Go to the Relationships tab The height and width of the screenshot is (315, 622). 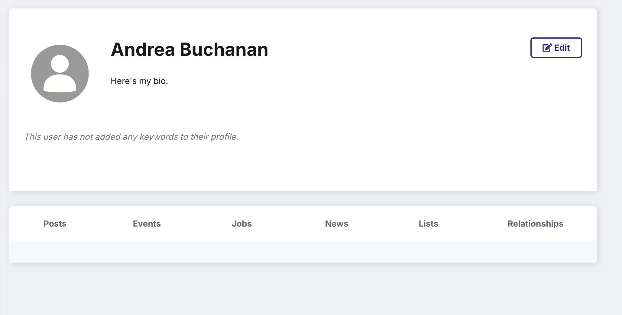536,224
